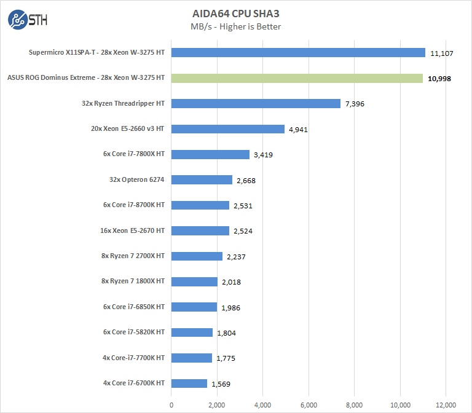Select the 7,396 data value
472x413 pixels.
pos(355,104)
